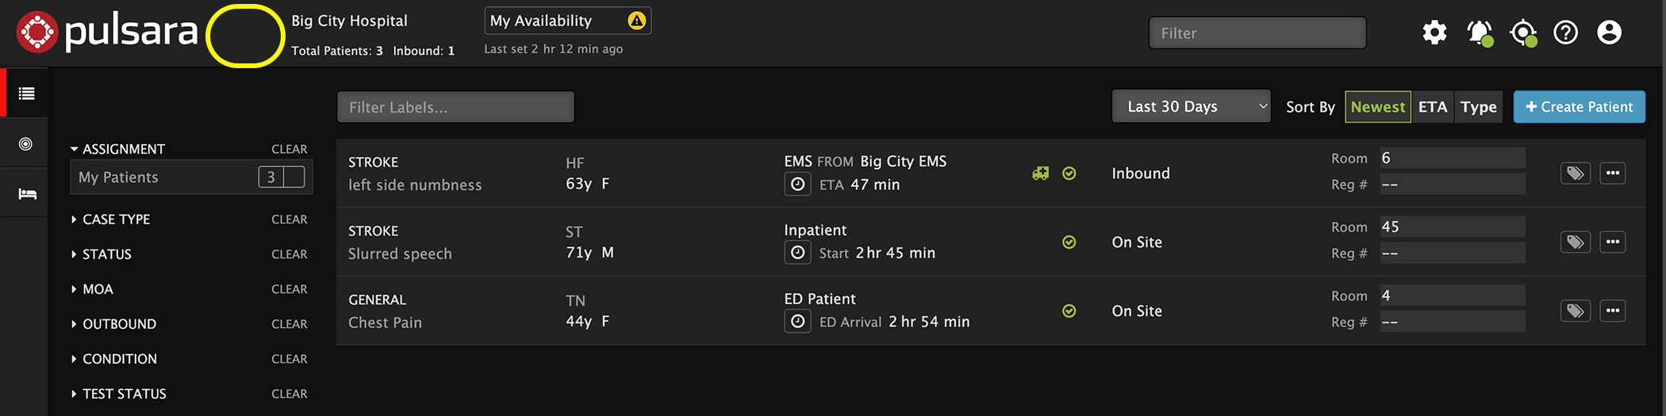The height and width of the screenshot is (416, 1666).
Task: Click the target icon in the left sidebar
Action: pos(26,143)
